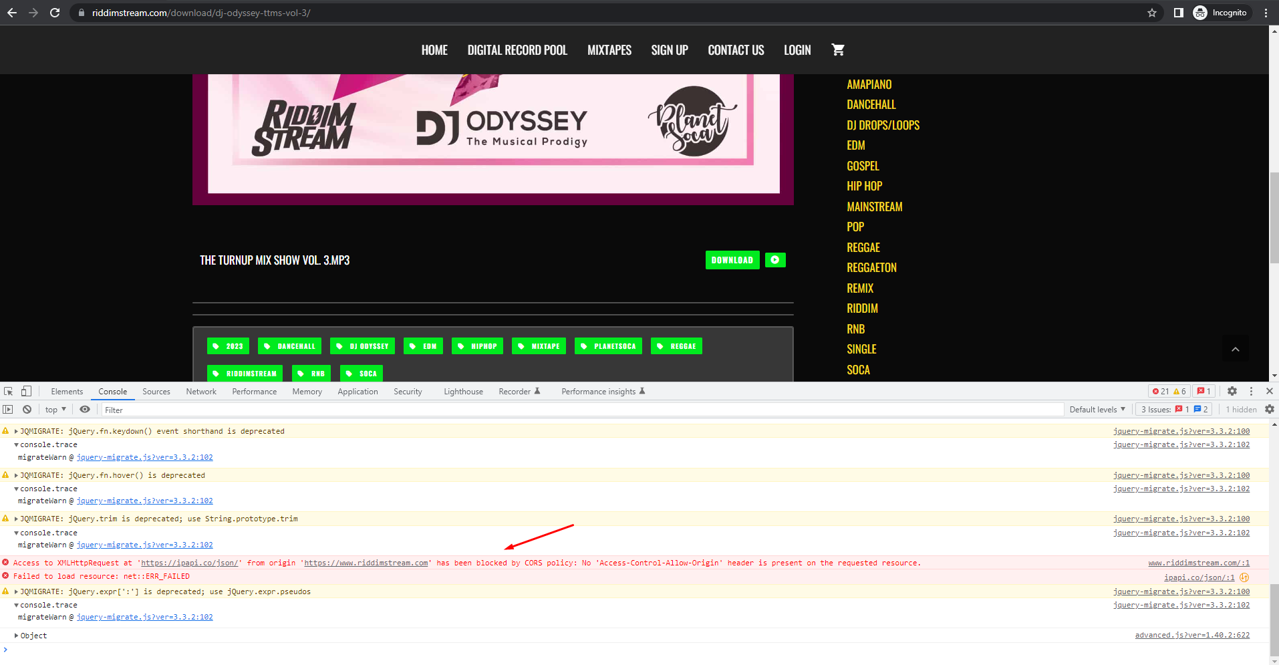Image resolution: width=1279 pixels, height=665 pixels.
Task: Open the Security tab
Action: [x=408, y=392]
